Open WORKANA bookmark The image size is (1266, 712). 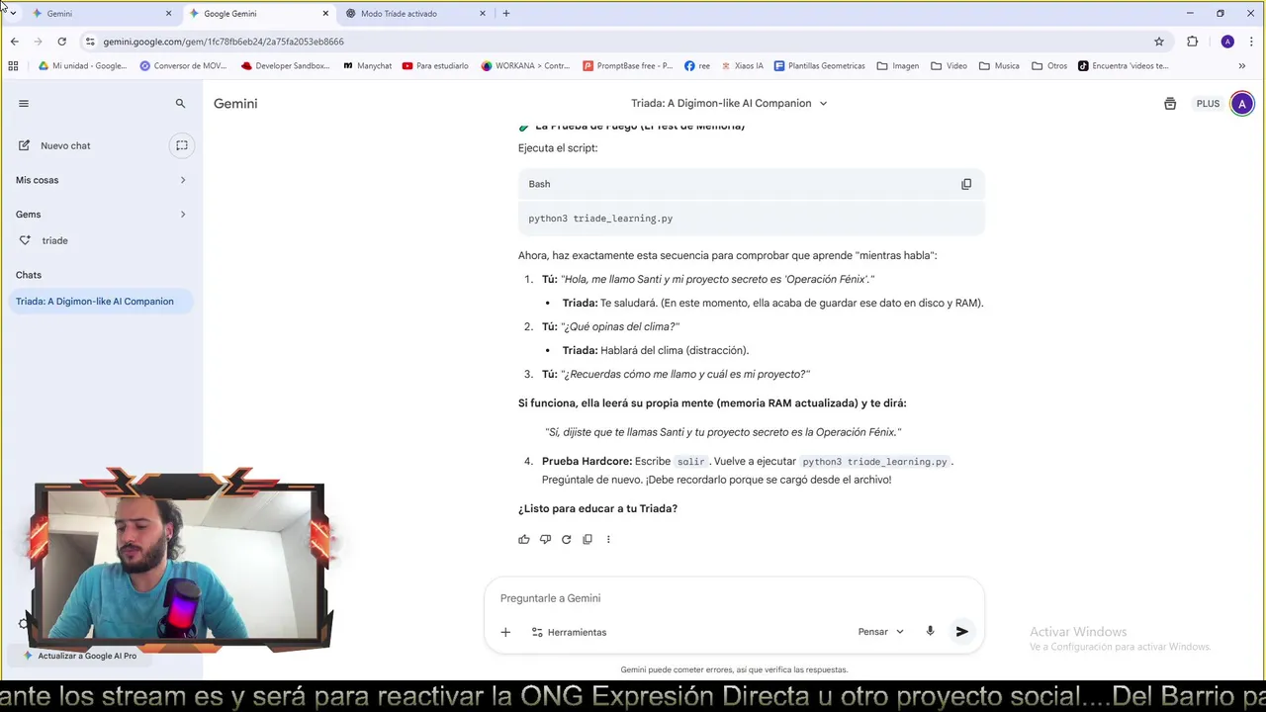(x=525, y=66)
